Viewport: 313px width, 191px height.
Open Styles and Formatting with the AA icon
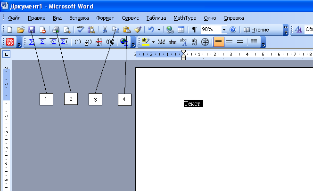point(299,30)
